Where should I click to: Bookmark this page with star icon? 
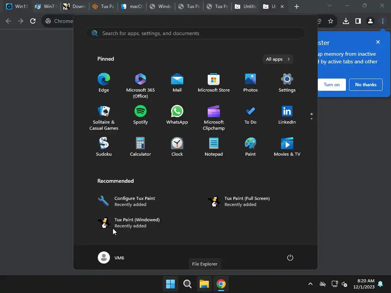pos(331,21)
